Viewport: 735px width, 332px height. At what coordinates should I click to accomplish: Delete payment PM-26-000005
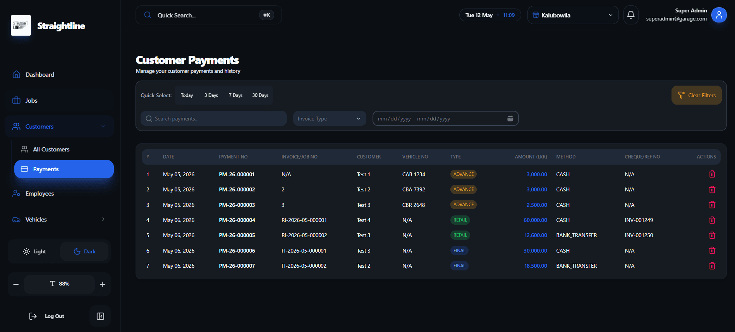712,235
